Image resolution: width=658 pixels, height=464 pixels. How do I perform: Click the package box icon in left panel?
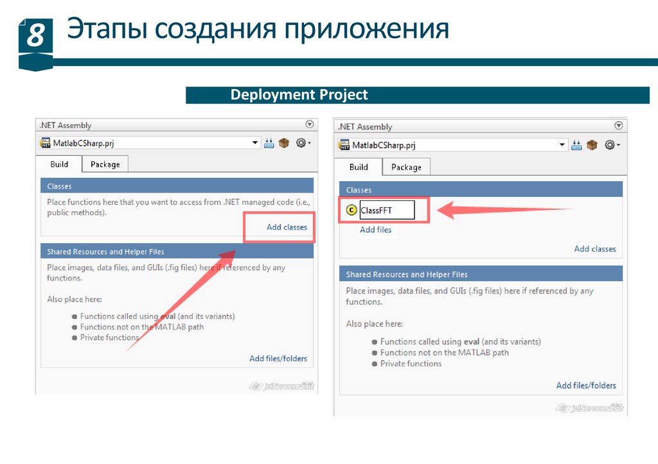click(x=284, y=143)
